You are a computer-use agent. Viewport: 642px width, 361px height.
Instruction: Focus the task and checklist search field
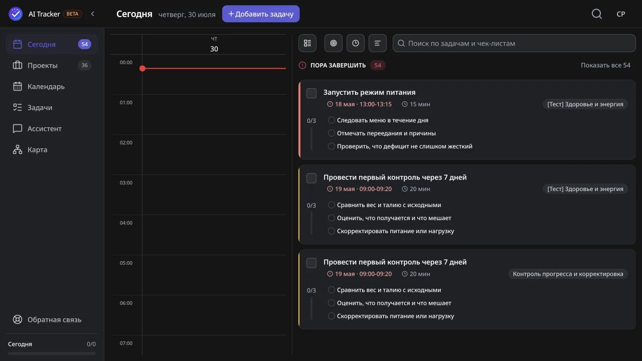(x=514, y=43)
